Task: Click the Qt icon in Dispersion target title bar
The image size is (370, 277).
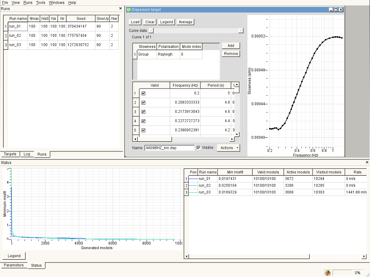Action: tap(129, 10)
